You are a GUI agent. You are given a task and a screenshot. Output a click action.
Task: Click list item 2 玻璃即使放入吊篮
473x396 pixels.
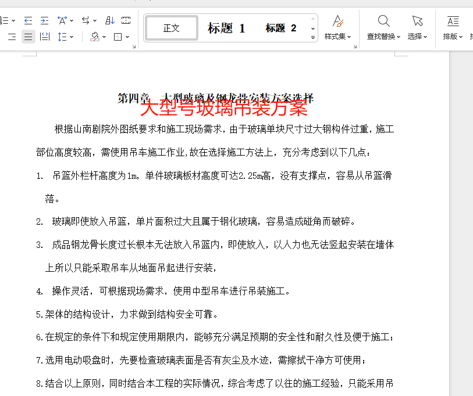(196, 222)
